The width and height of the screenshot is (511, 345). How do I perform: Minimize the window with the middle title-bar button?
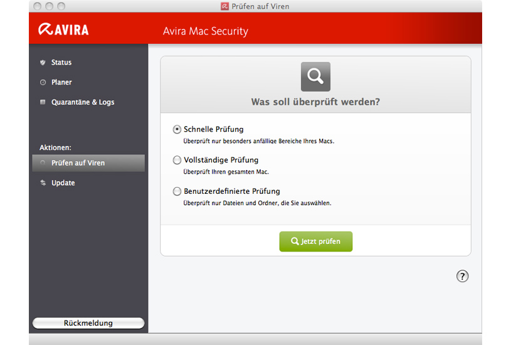point(49,6)
